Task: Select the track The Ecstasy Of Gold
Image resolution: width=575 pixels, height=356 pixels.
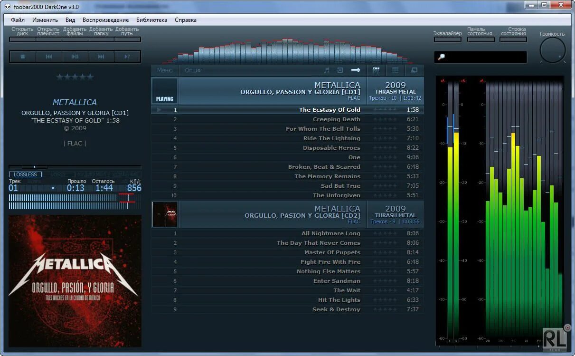Action: tap(288, 110)
